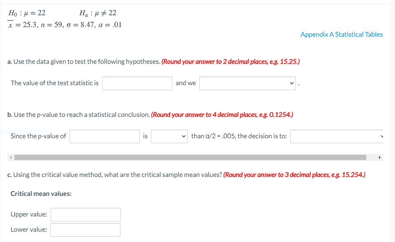Click the scrollbar track right of the thumb
This screenshot has height=242, width=395.
pyautogui.click(x=372, y=157)
